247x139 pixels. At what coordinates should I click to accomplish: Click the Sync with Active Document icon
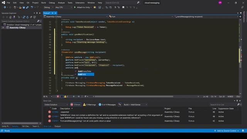(x=24, y=17)
